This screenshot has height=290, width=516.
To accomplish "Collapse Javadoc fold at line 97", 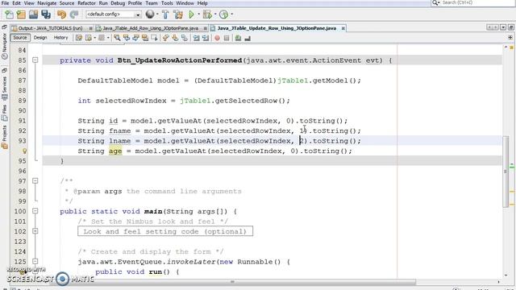I will [x=35, y=180].
